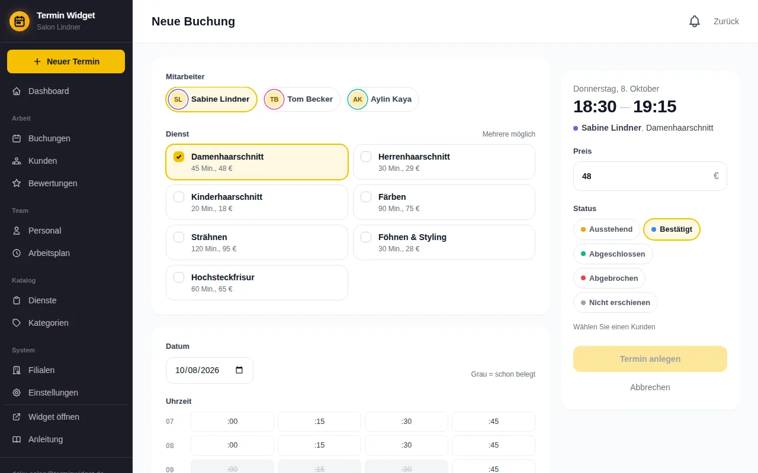The image size is (758, 473).
Task: Uncheck the Damenhaarschnitt checkbox
Action: tap(179, 157)
